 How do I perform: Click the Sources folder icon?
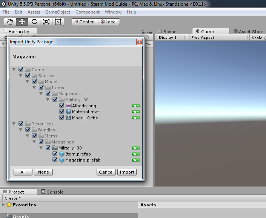pos(34,75)
